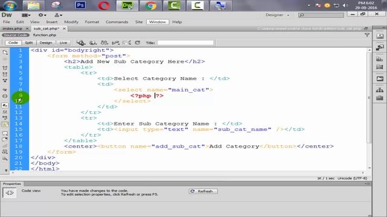Viewport: 387px width, 217px height.
Task: Open the Edit menu
Action: click(20, 22)
